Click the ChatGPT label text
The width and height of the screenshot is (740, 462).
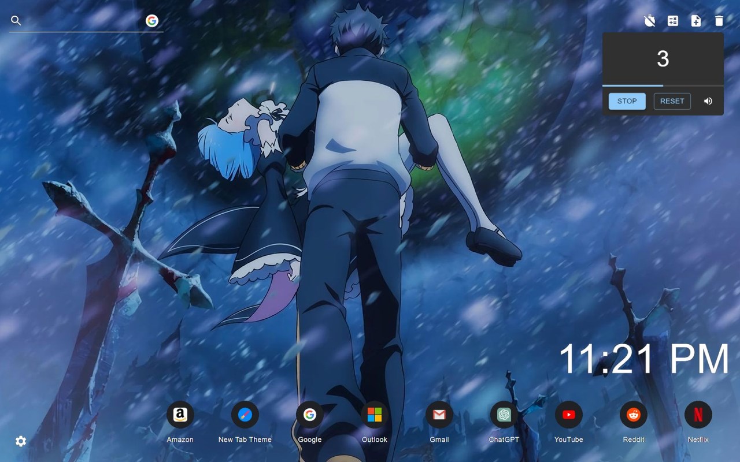(x=504, y=439)
